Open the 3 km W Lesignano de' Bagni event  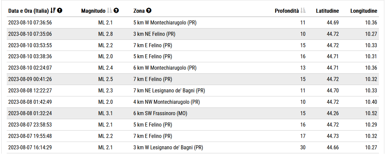pos(168,148)
